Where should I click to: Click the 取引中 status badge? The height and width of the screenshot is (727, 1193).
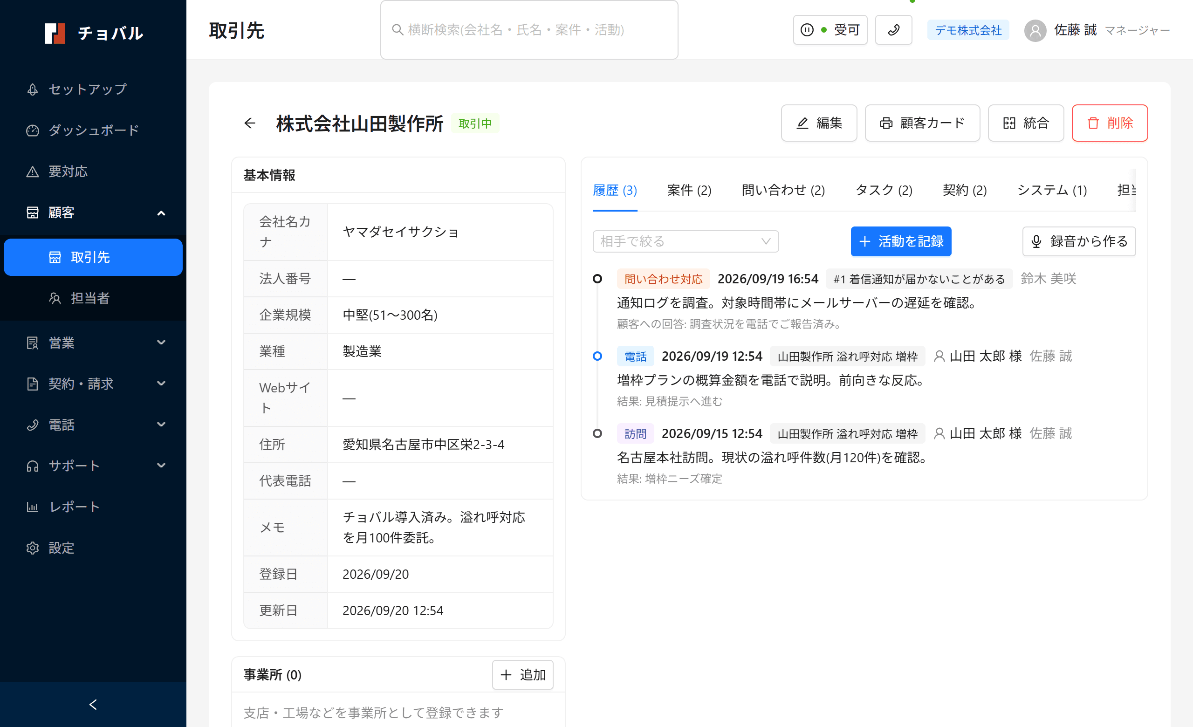tap(474, 123)
